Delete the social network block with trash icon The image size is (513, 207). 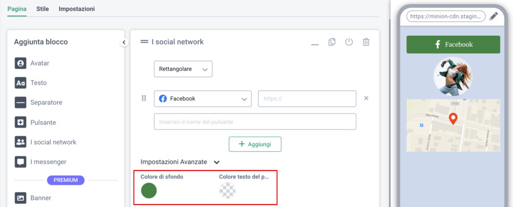pos(366,42)
